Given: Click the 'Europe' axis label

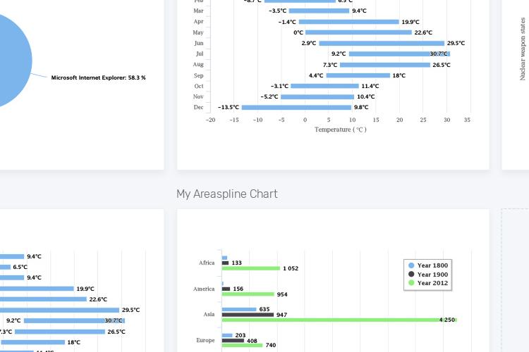Looking at the screenshot, I should 205,340.
